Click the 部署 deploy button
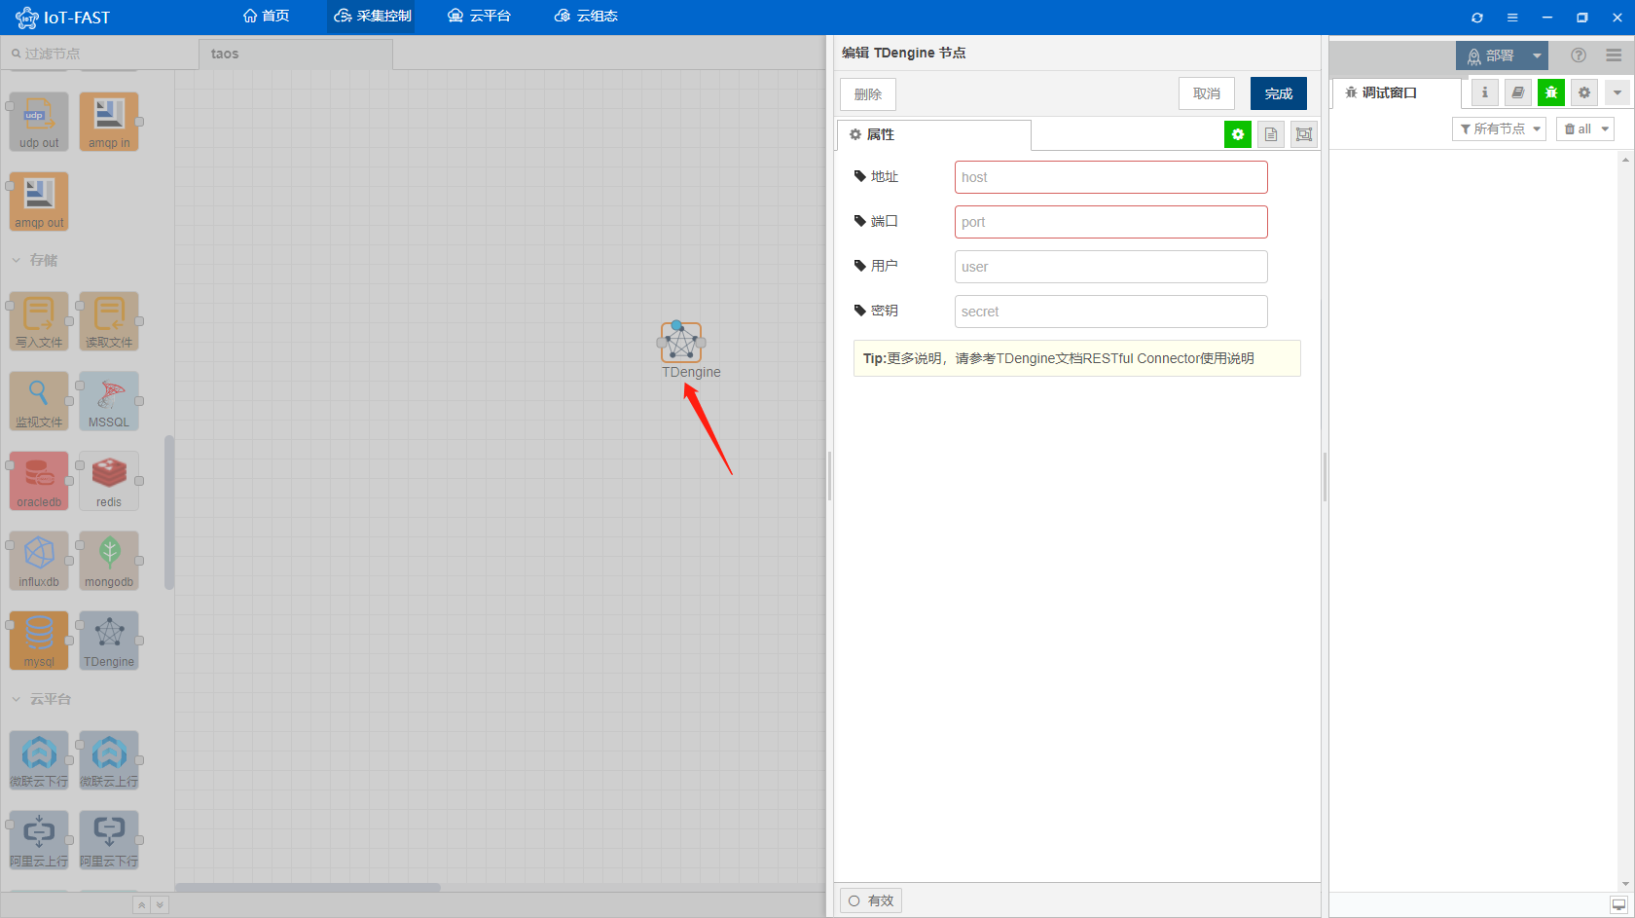 (x=1491, y=55)
